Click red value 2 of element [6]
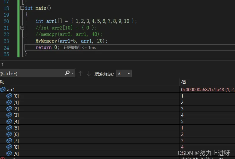 pyautogui.click(x=182, y=134)
